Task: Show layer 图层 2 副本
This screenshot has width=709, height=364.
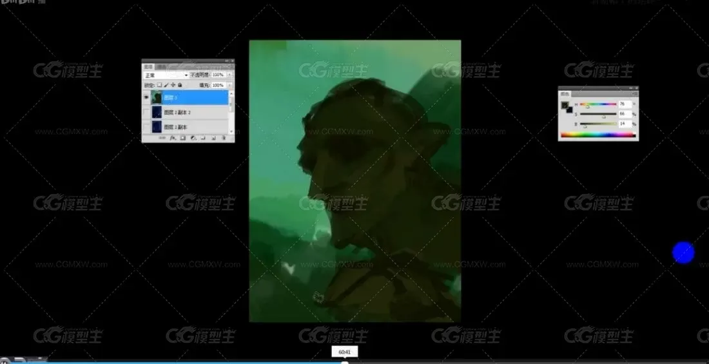Action: [146, 127]
